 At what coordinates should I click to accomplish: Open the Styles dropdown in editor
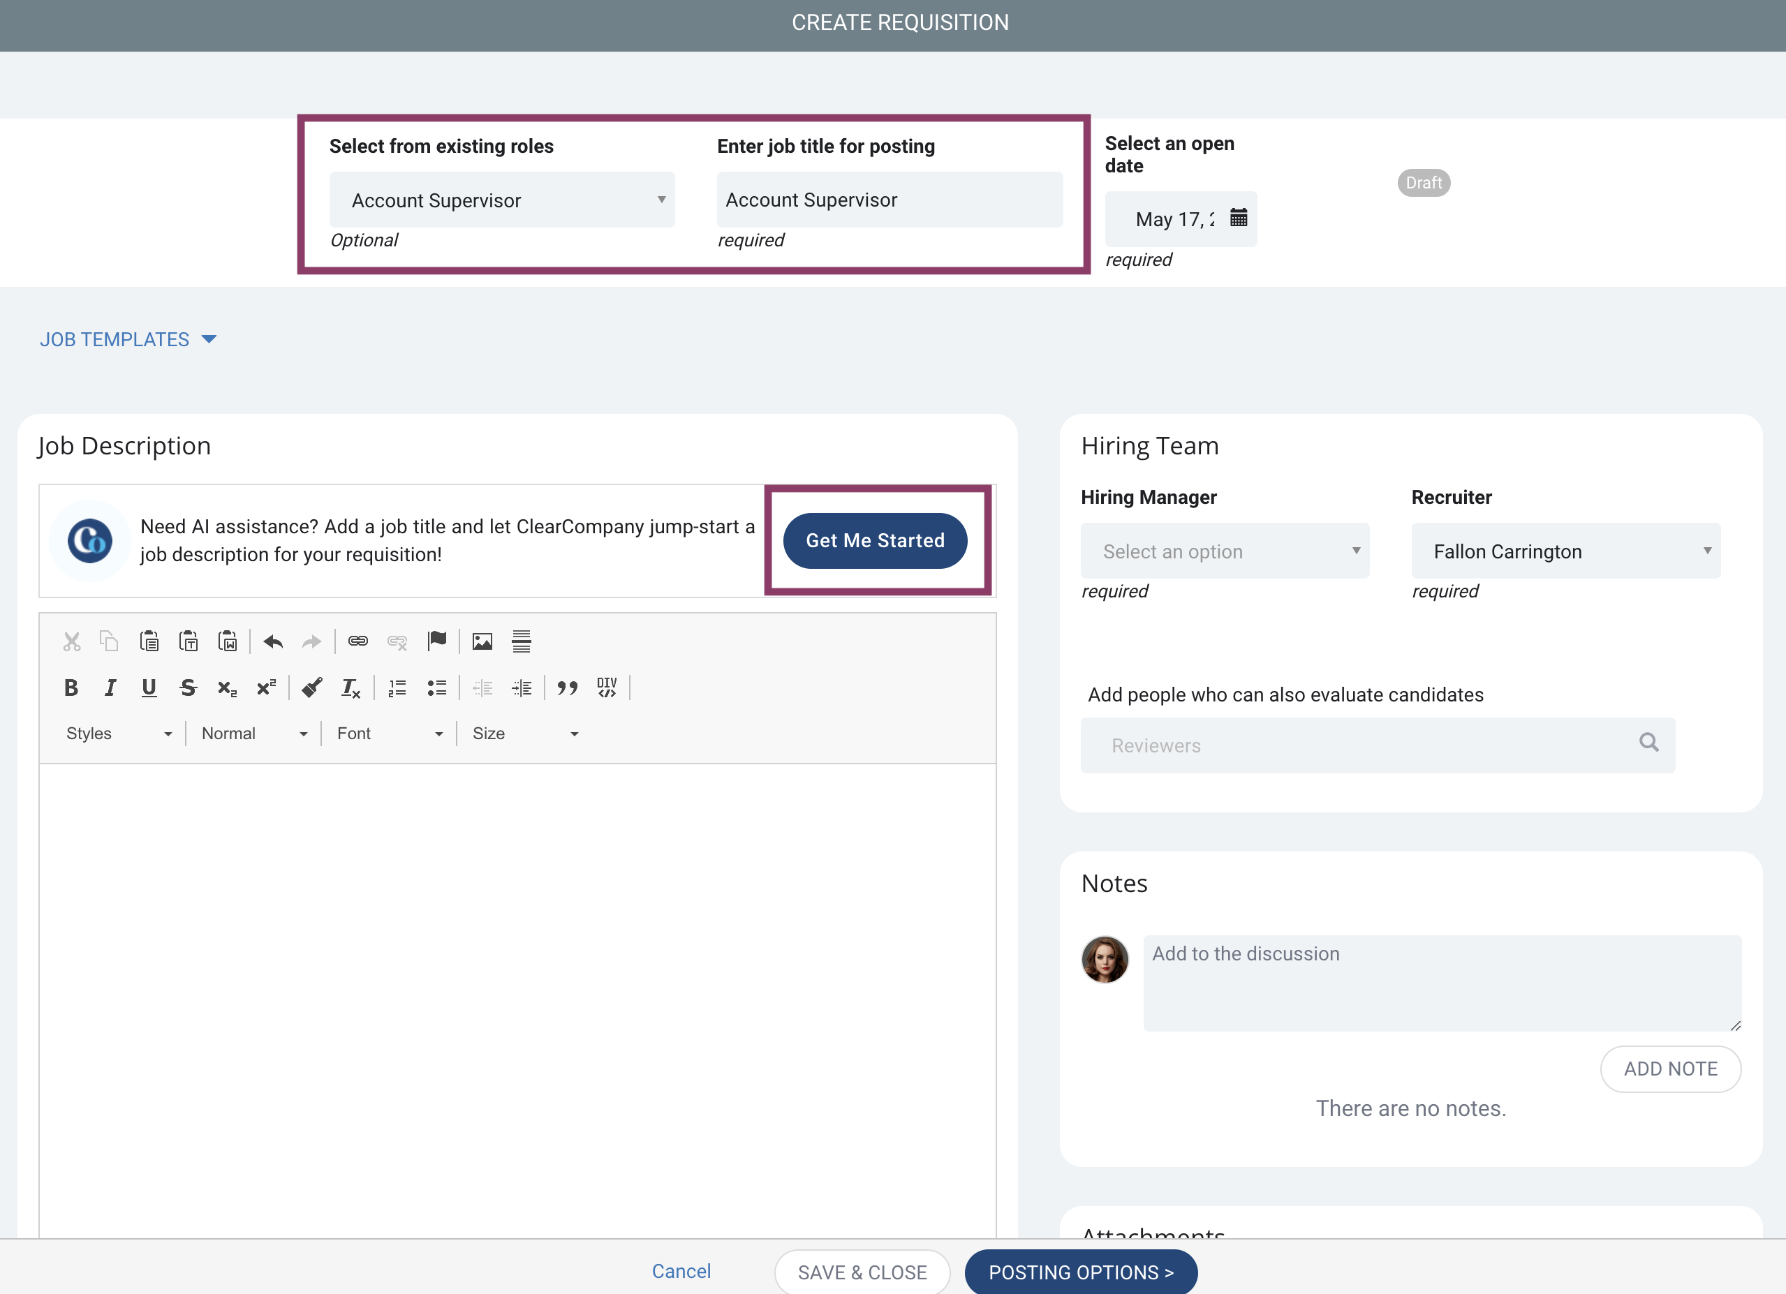(119, 734)
